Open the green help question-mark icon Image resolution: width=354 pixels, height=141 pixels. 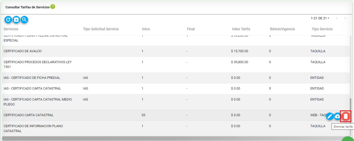coord(53,7)
